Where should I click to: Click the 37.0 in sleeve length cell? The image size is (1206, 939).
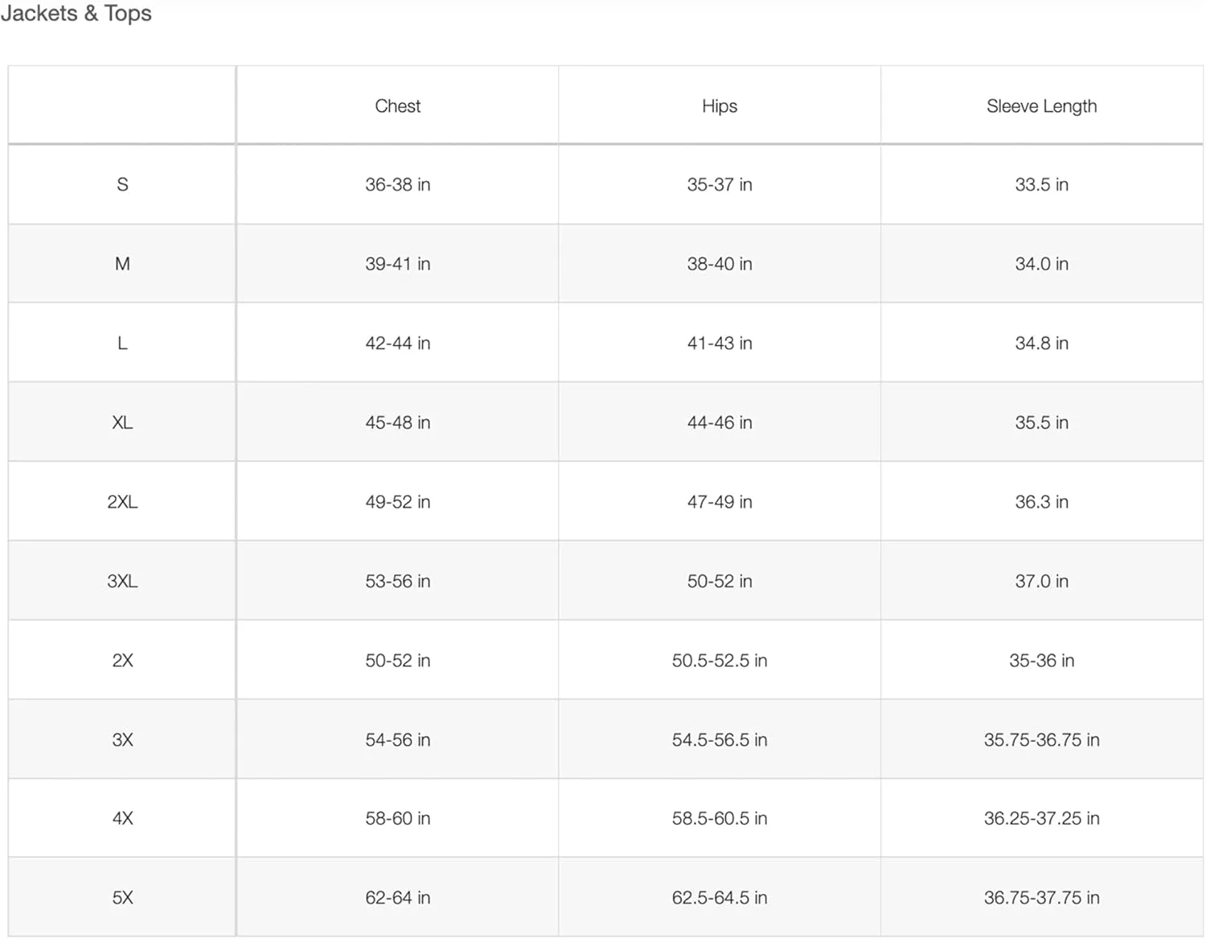coord(1041,581)
